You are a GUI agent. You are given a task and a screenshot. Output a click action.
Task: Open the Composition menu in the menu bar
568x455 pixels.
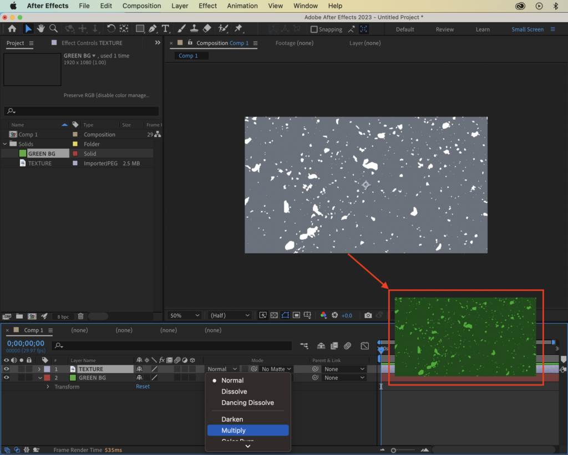tap(141, 6)
